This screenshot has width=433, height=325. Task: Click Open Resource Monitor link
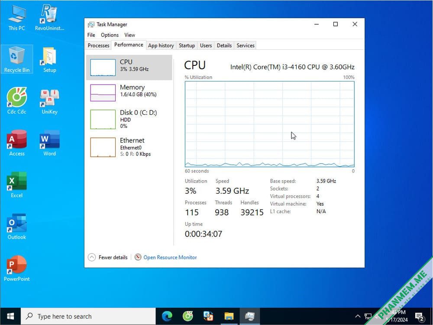170,257
